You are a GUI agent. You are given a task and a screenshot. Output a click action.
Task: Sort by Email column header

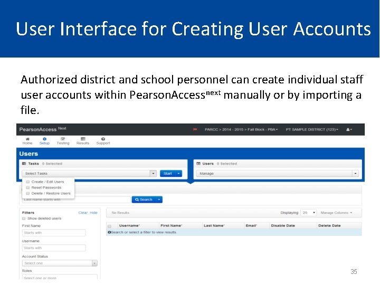point(251,226)
